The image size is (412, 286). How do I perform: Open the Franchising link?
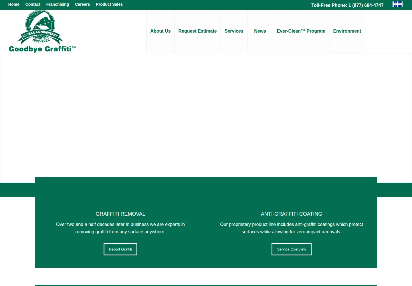click(x=58, y=4)
